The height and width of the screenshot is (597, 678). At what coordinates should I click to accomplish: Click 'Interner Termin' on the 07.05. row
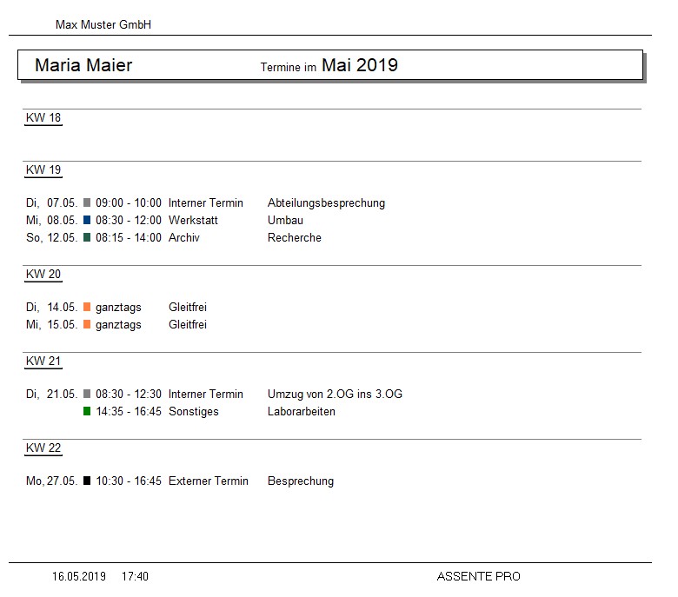[x=206, y=202]
